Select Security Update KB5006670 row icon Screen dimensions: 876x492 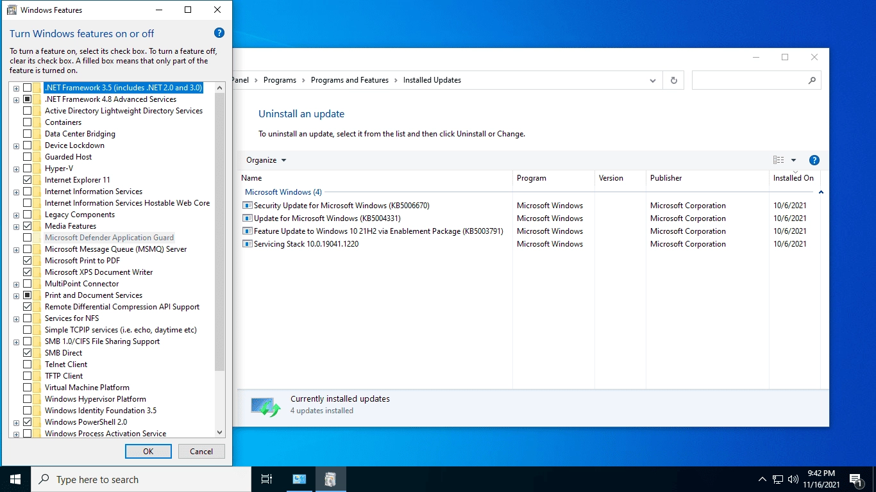(248, 206)
